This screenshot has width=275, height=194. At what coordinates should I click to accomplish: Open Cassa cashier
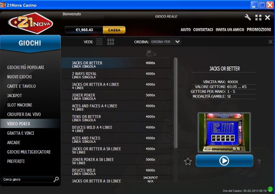[x=114, y=30]
